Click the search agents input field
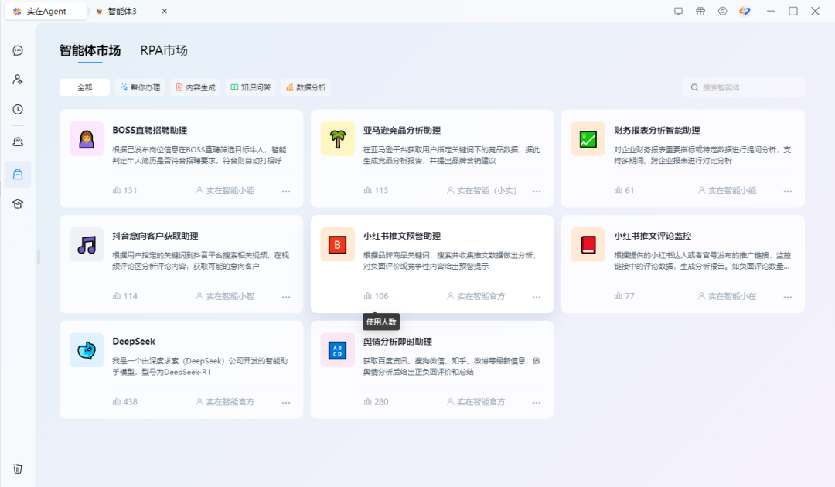Image resolution: width=835 pixels, height=487 pixels. [x=742, y=87]
